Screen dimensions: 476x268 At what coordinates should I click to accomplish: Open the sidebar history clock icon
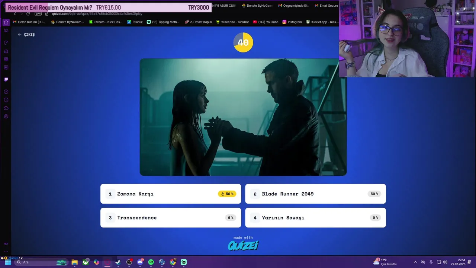click(6, 100)
